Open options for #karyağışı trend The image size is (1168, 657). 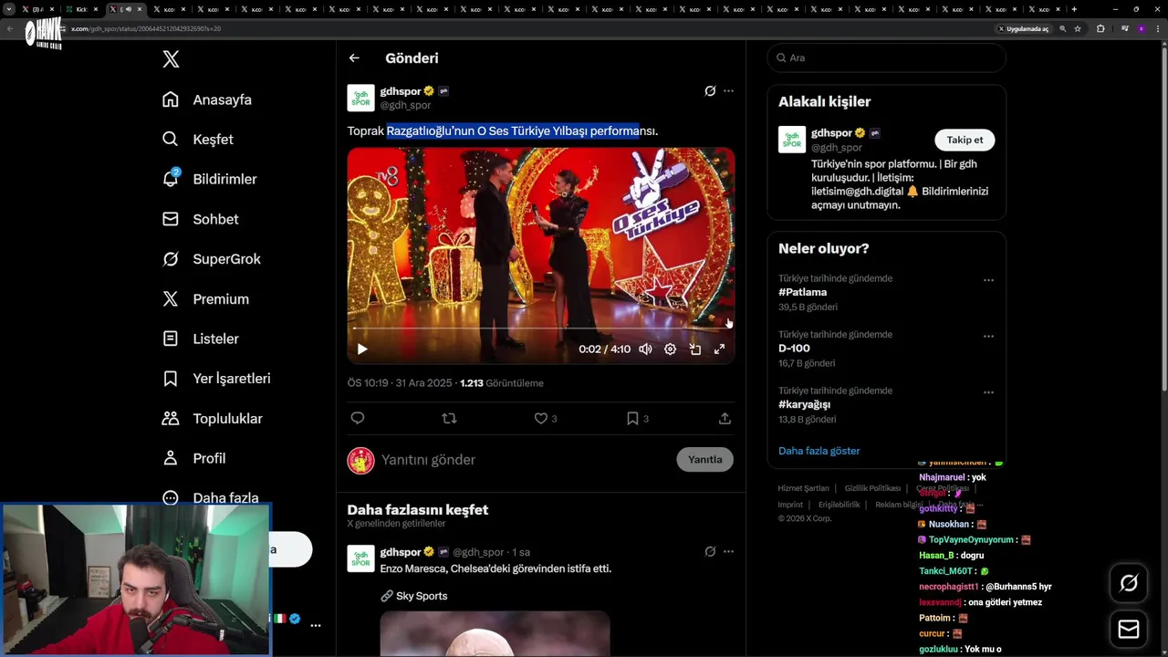[988, 392]
